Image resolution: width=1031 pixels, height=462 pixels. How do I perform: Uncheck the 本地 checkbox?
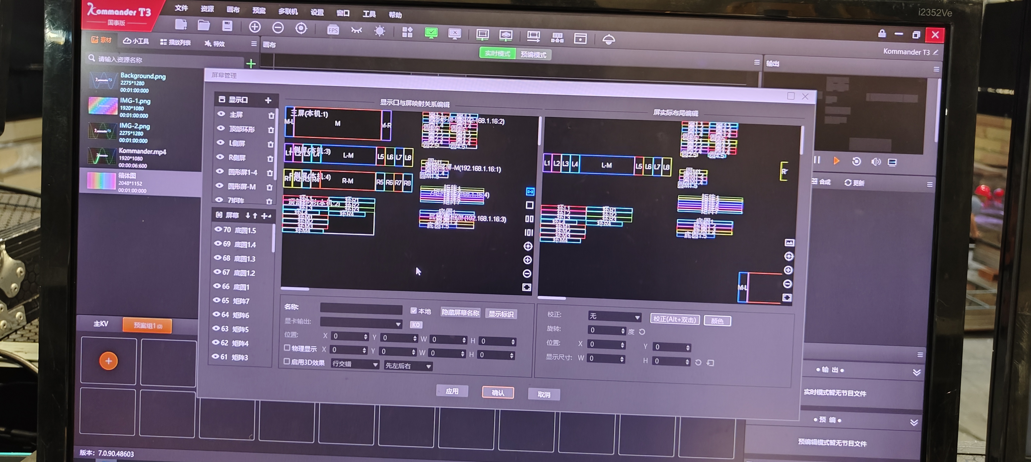point(414,311)
